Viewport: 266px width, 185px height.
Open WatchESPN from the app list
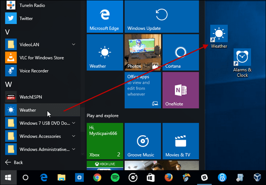[42, 97]
